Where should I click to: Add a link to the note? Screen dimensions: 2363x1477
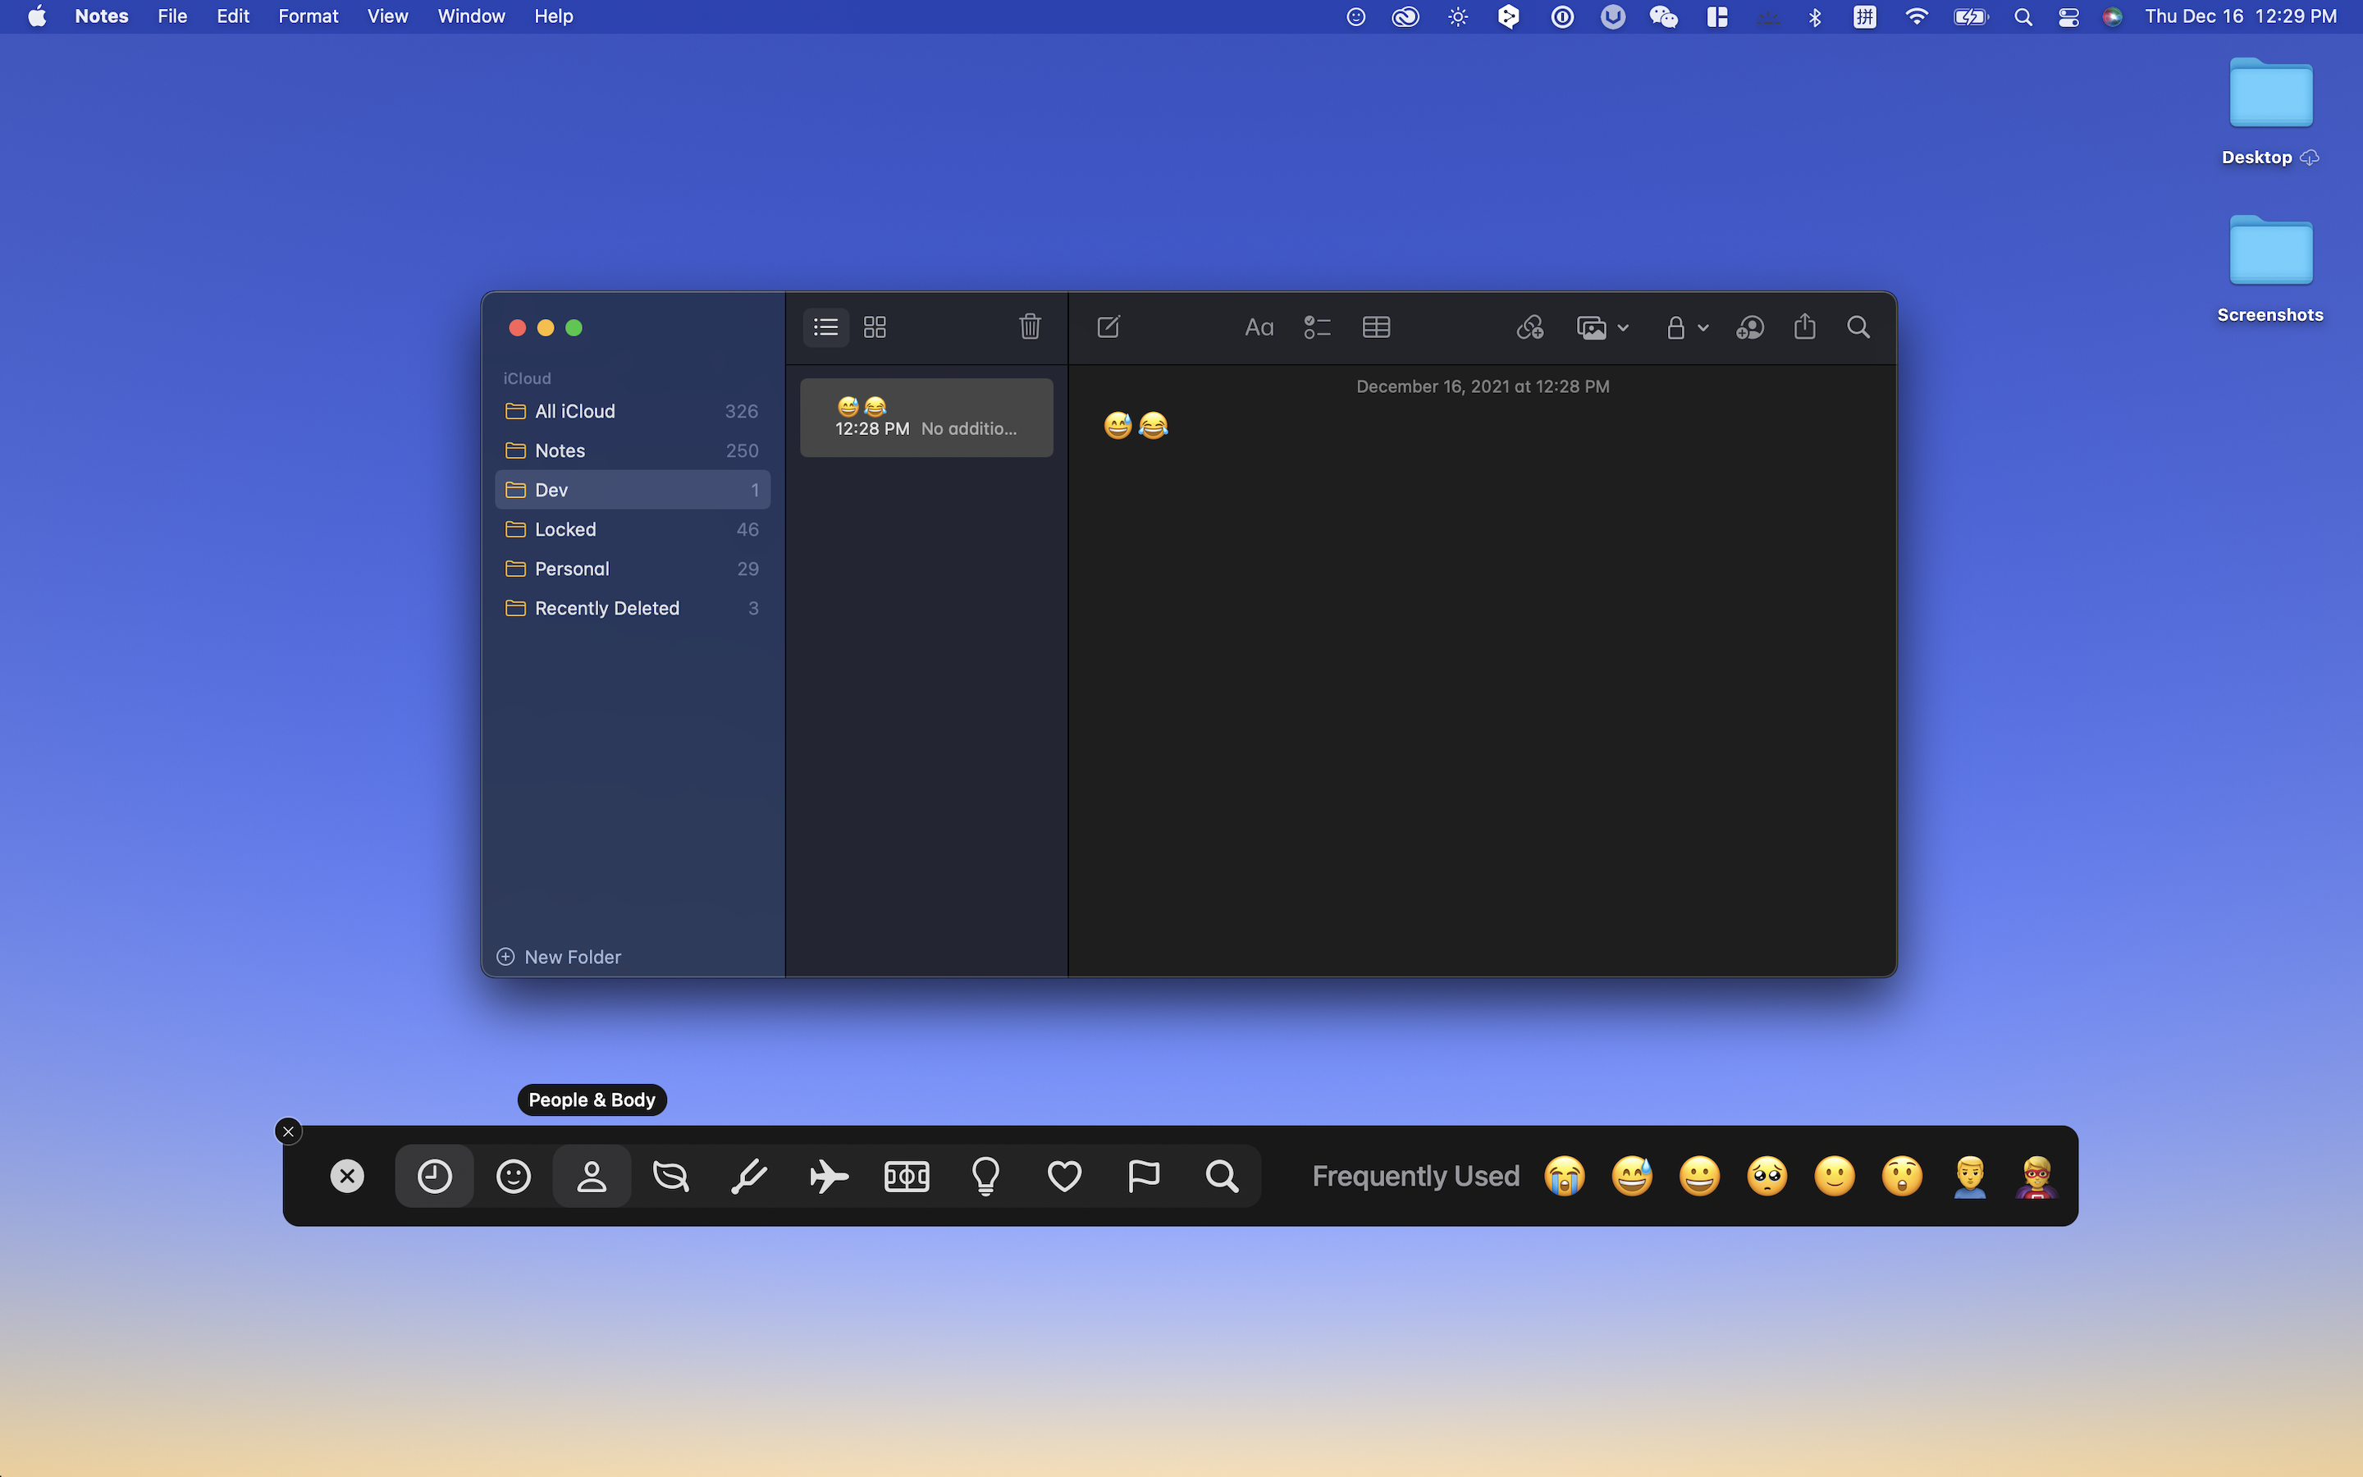click(1530, 327)
